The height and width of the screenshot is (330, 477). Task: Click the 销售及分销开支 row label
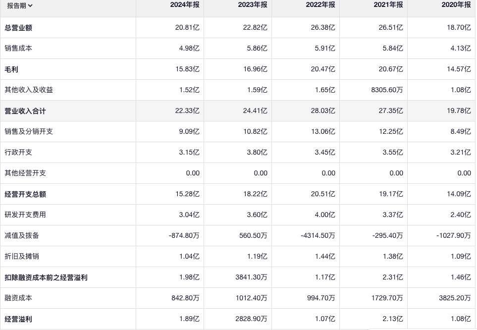[29, 132]
